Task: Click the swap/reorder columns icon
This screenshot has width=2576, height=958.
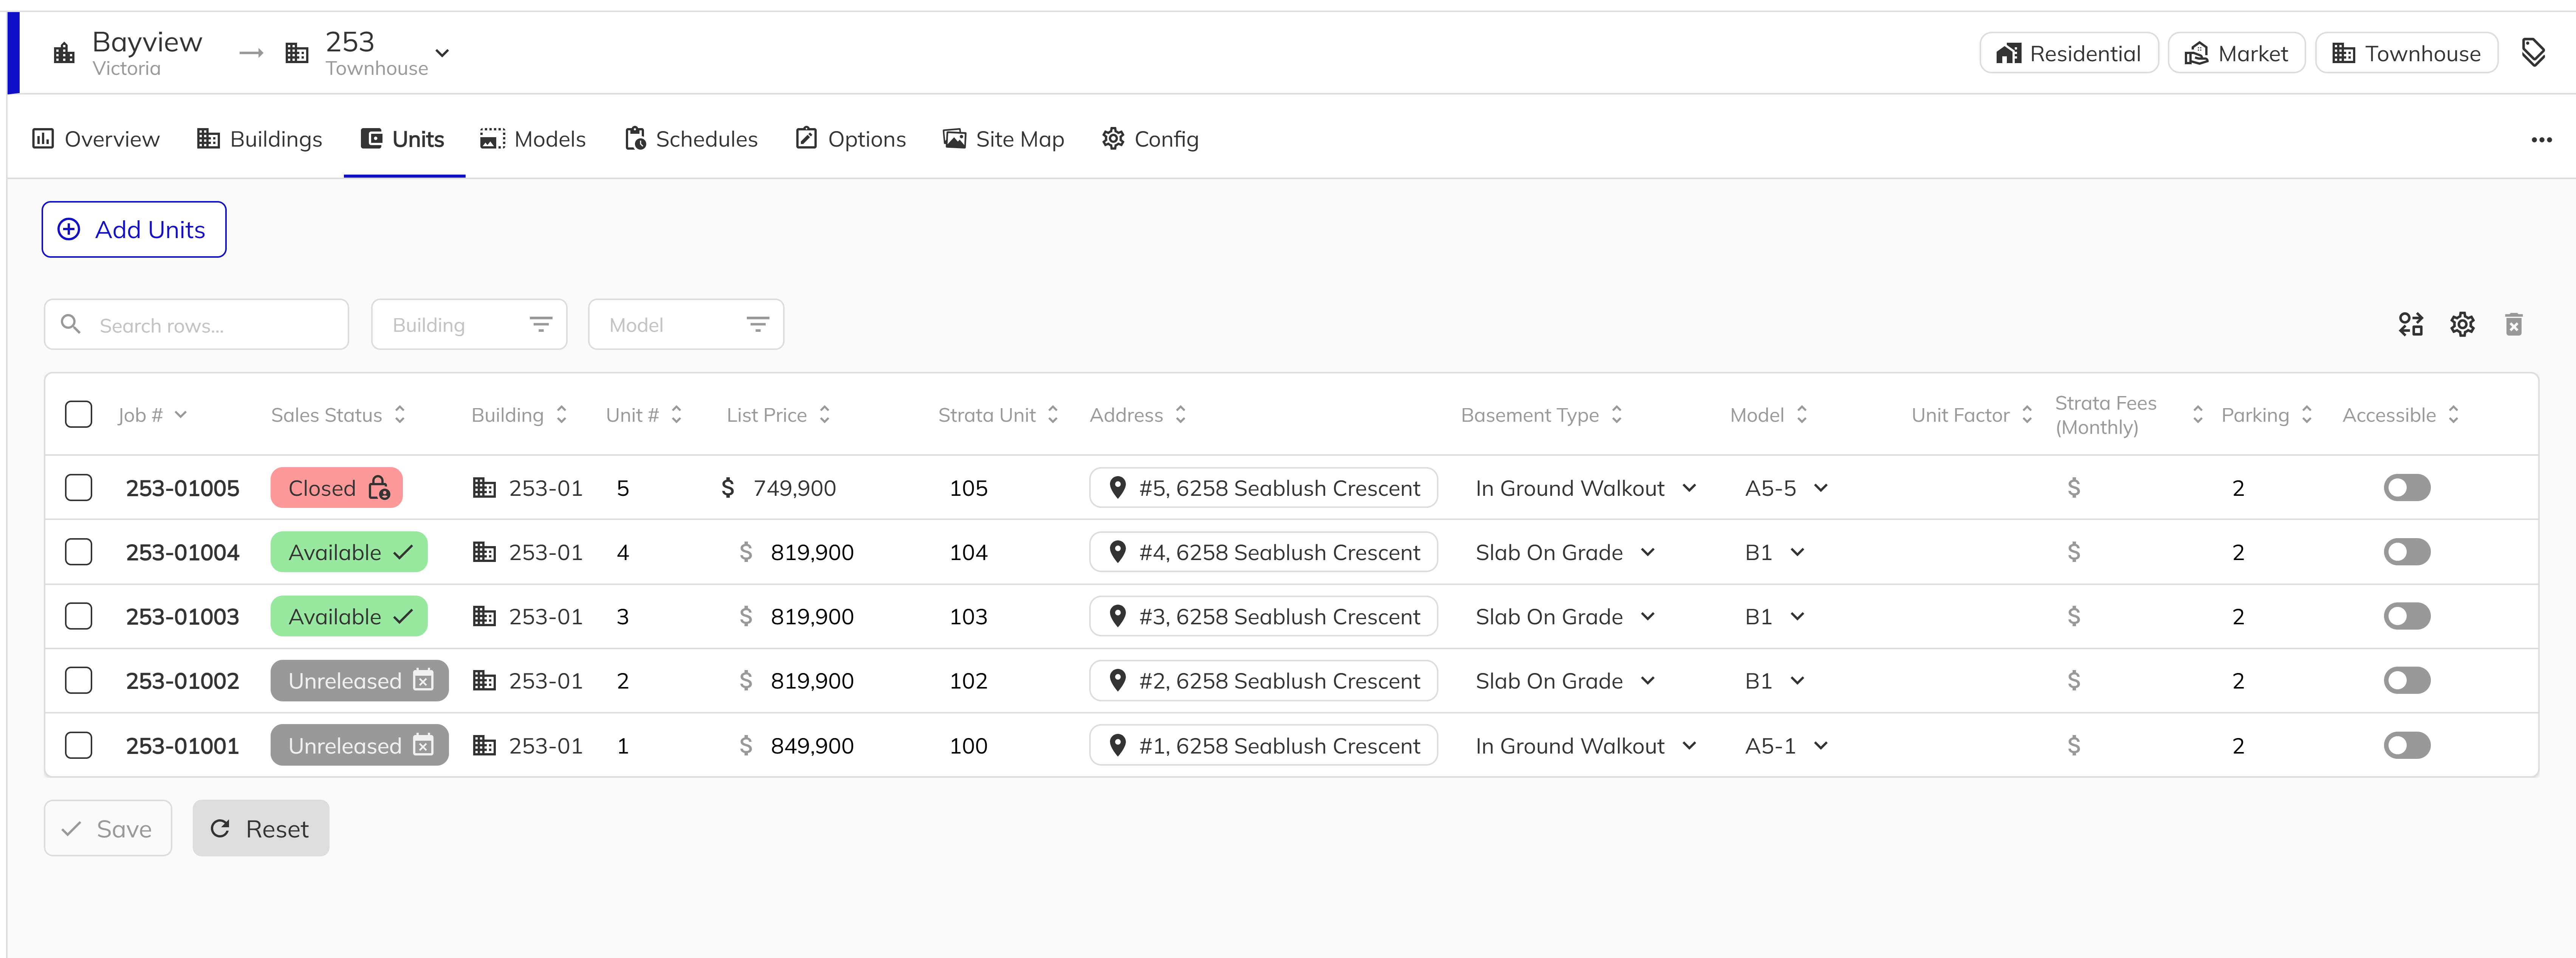Action: (x=2410, y=324)
